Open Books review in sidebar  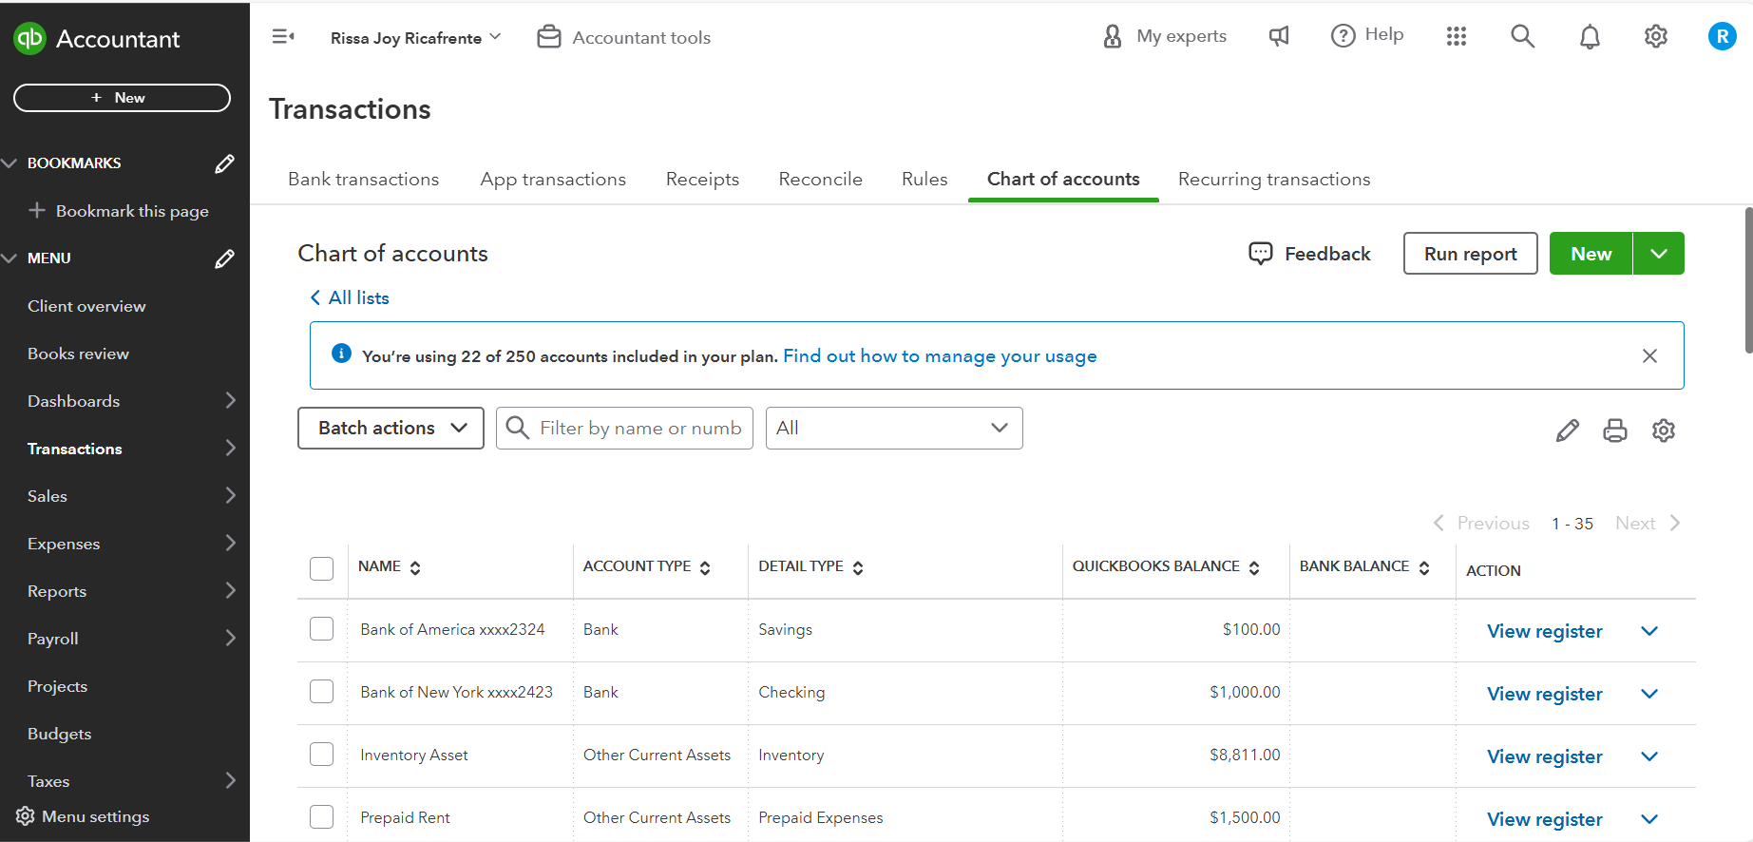pos(78,354)
